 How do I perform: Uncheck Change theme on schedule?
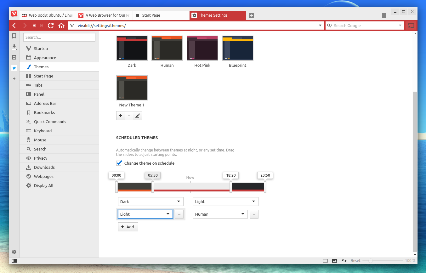(119, 163)
